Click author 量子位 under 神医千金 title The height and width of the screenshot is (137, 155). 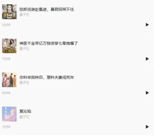point(24,49)
